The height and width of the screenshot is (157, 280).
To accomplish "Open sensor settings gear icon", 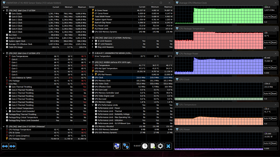I will [x=160, y=146].
